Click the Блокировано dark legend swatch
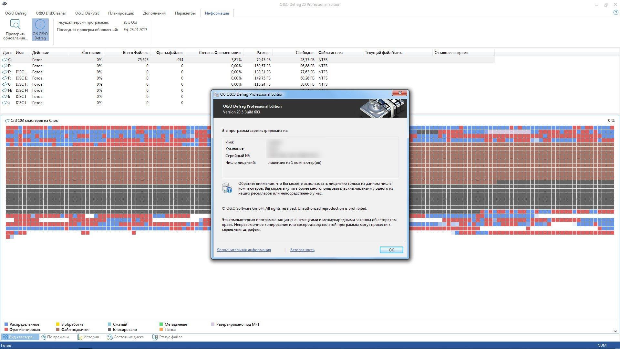Image resolution: width=620 pixels, height=349 pixels. (109, 330)
